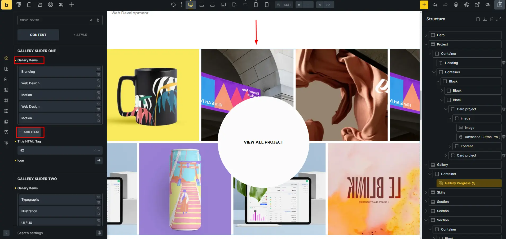This screenshot has height=239, width=506.
Task: Select the Heading element in Structure
Action: tap(469, 63)
